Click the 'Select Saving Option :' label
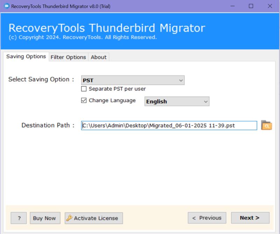Viewport: 280px width, 234px height. 41,80
